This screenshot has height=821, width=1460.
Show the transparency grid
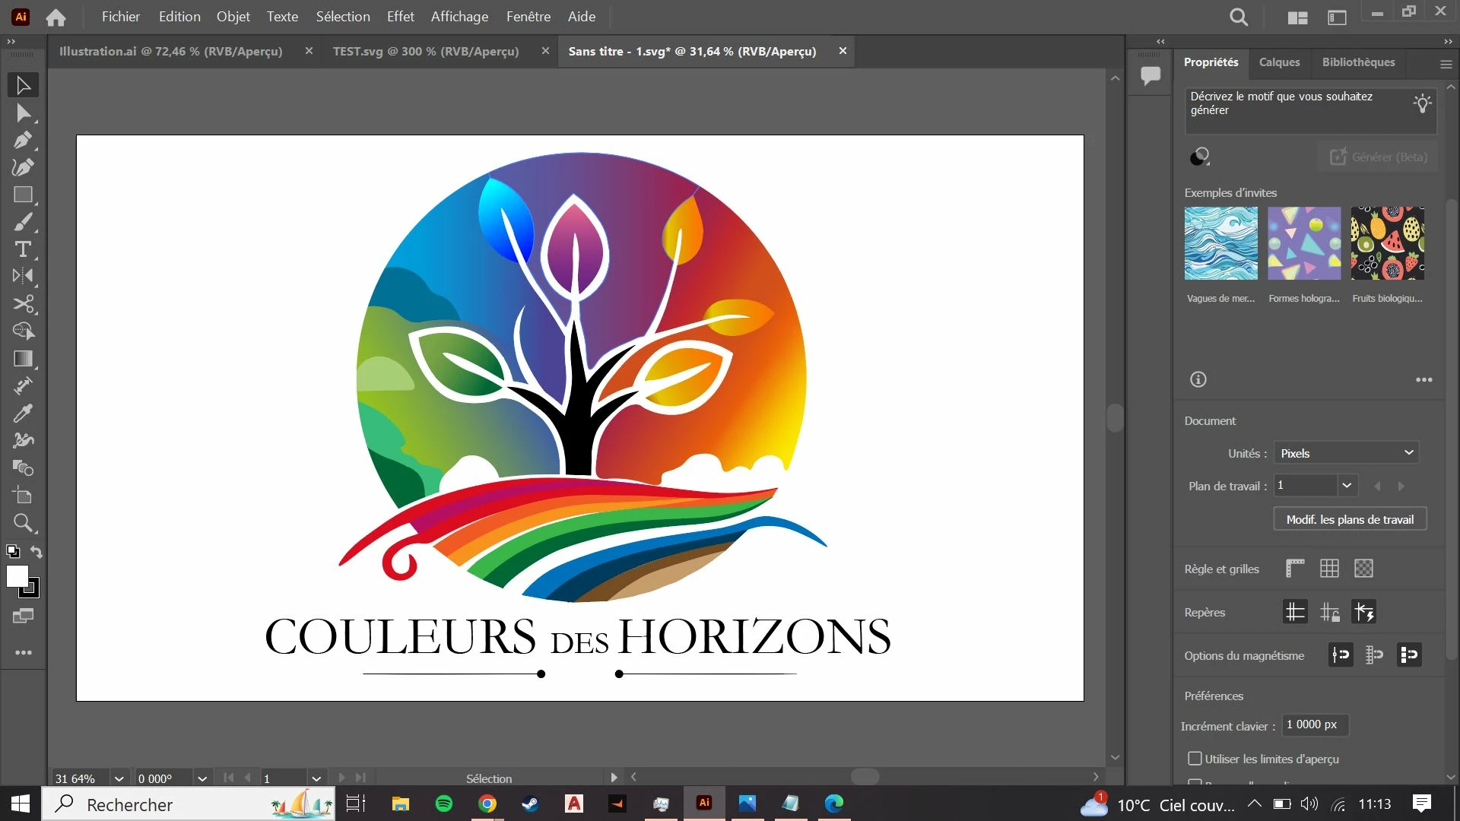pyautogui.click(x=1363, y=569)
